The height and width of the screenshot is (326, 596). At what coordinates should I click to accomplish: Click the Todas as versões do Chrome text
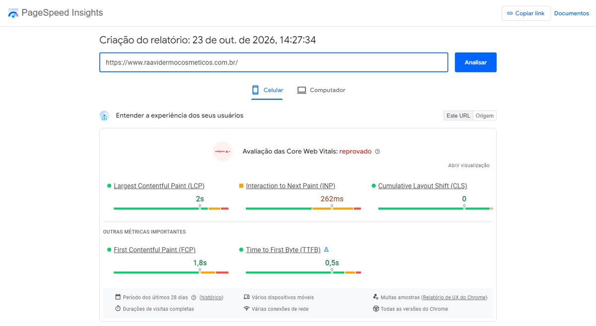coord(414,309)
